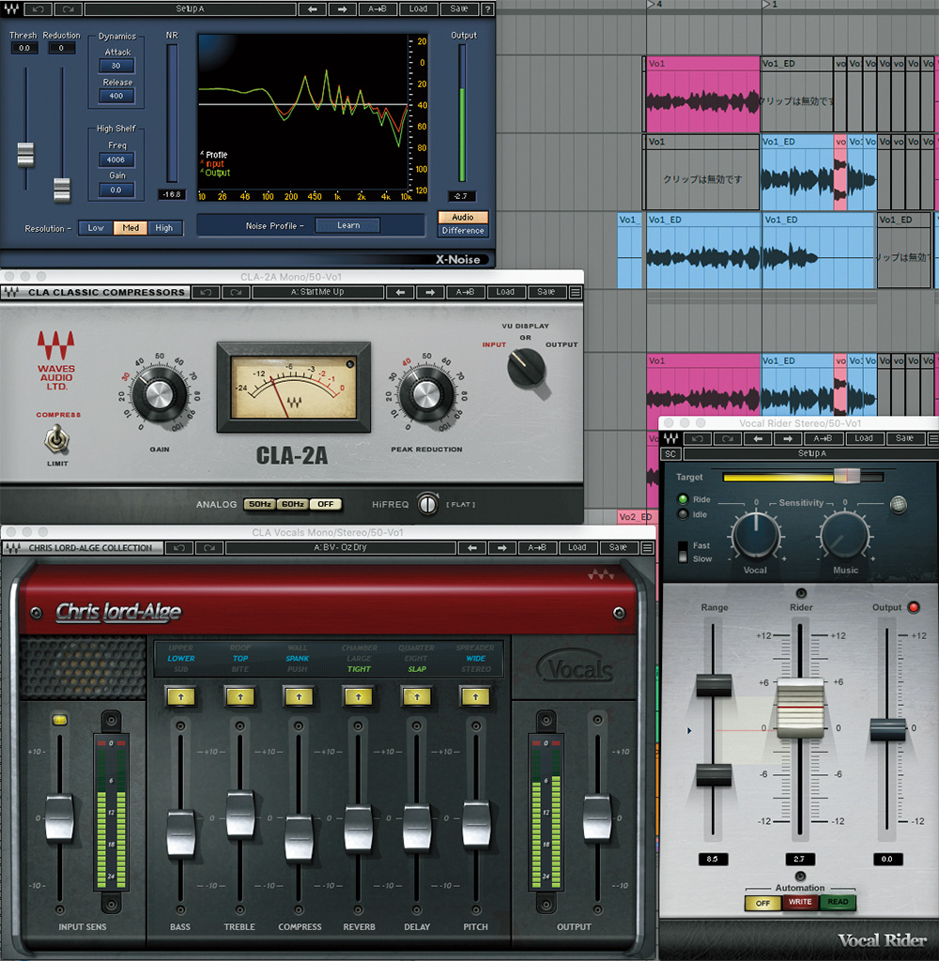The width and height of the screenshot is (939, 961).
Task: Click Learn noise profile button
Action: 348,225
